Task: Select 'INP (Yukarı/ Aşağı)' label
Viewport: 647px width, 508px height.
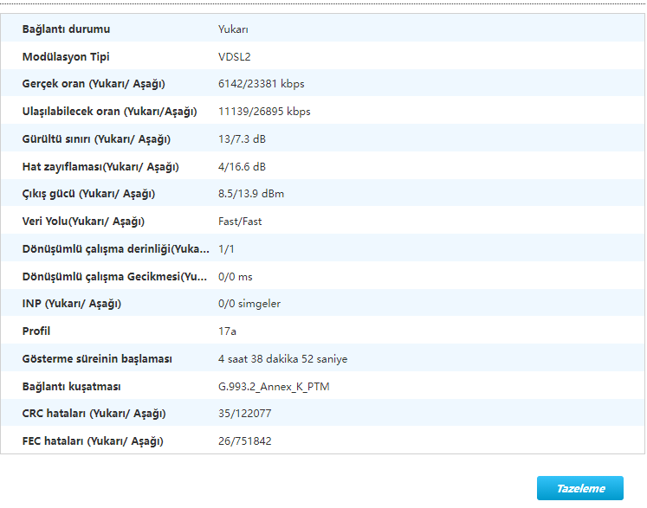Action: tap(71, 304)
